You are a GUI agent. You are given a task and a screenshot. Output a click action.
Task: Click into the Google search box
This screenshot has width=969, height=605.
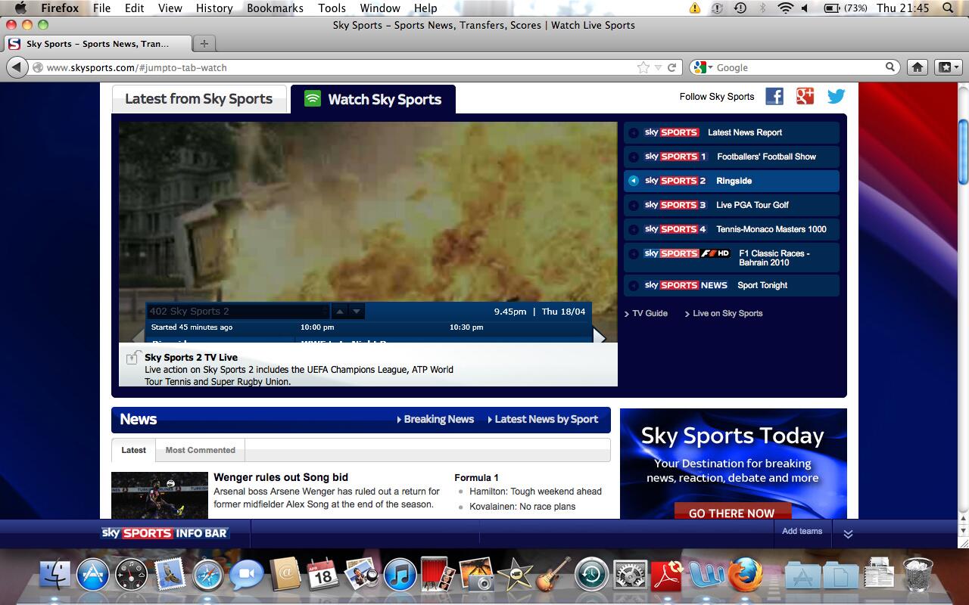coord(800,67)
